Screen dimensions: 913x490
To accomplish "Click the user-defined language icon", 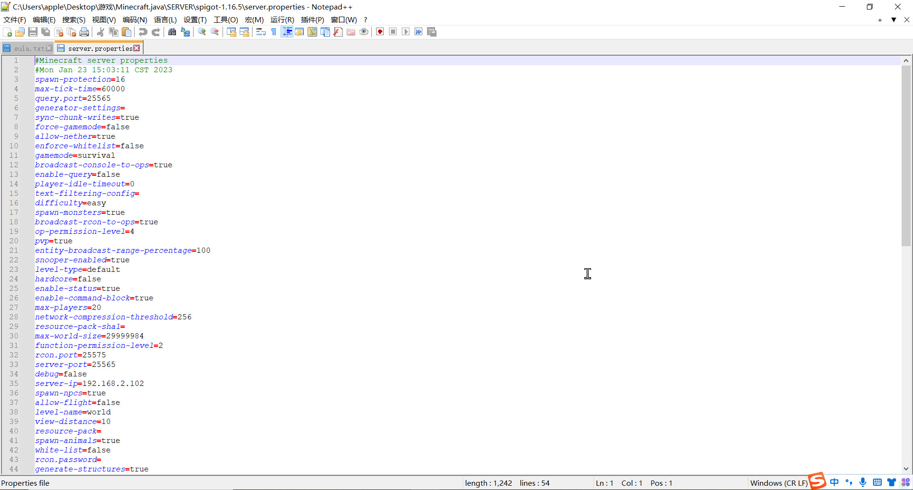I will (300, 32).
